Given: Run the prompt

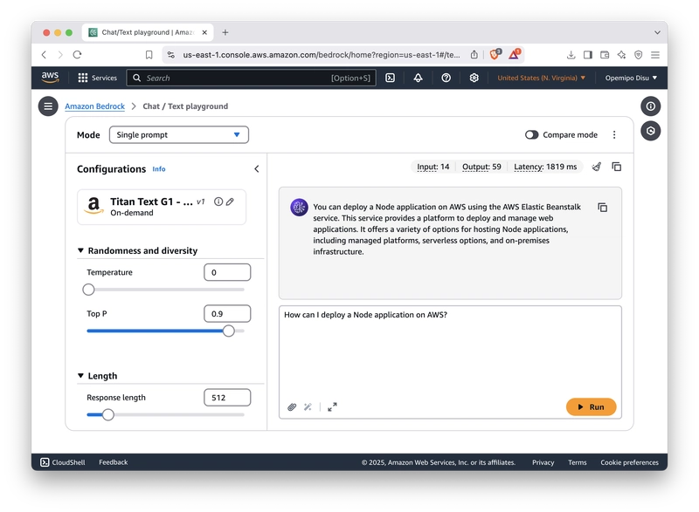Looking at the screenshot, I should (590, 406).
